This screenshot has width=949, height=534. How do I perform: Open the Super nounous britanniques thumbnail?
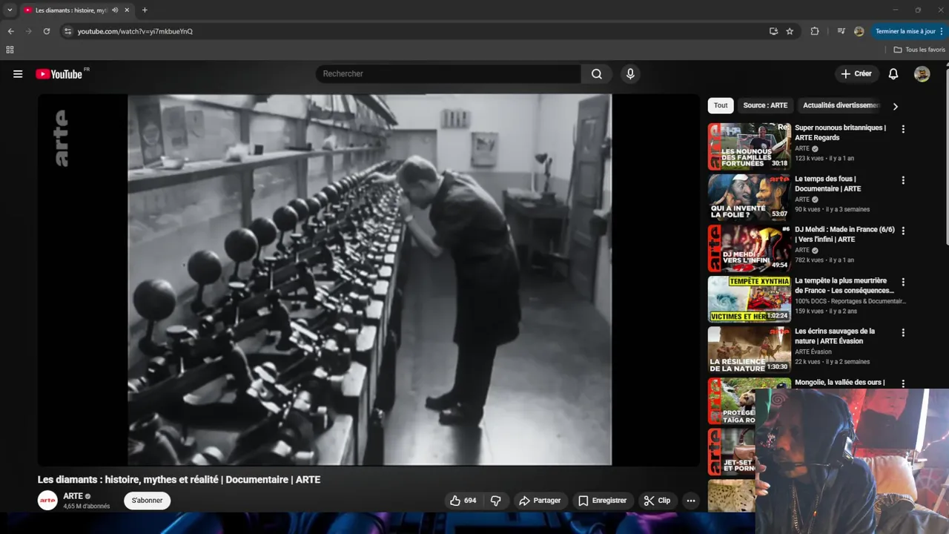[749, 147]
